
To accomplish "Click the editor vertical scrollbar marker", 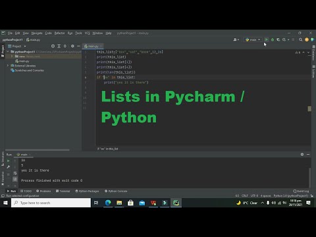I will (x=309, y=109).
